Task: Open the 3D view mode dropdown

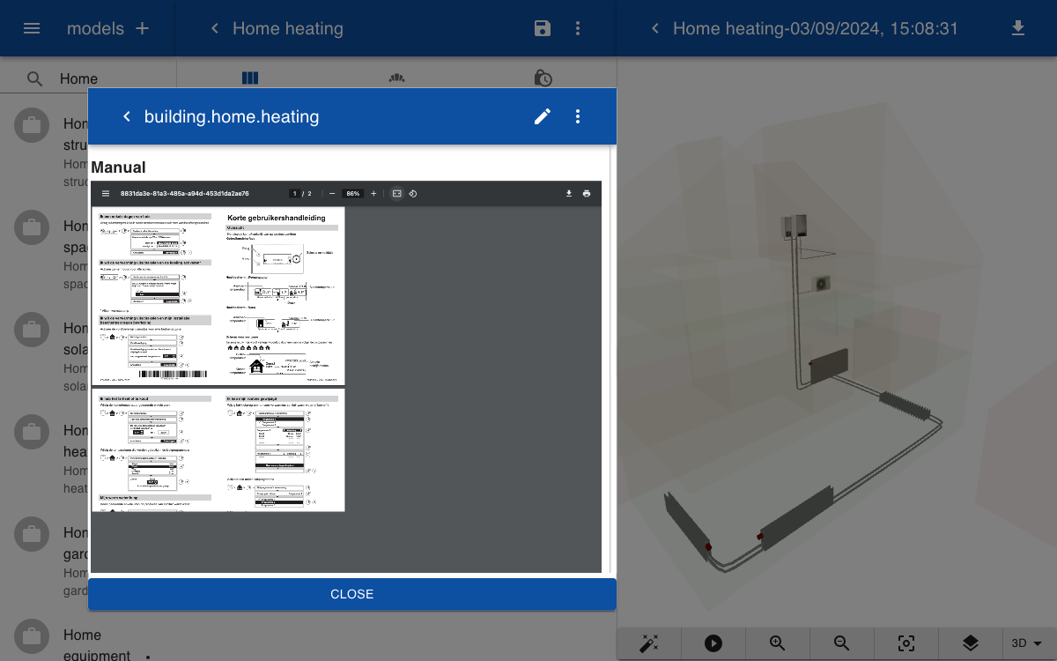Action: tap(1027, 643)
